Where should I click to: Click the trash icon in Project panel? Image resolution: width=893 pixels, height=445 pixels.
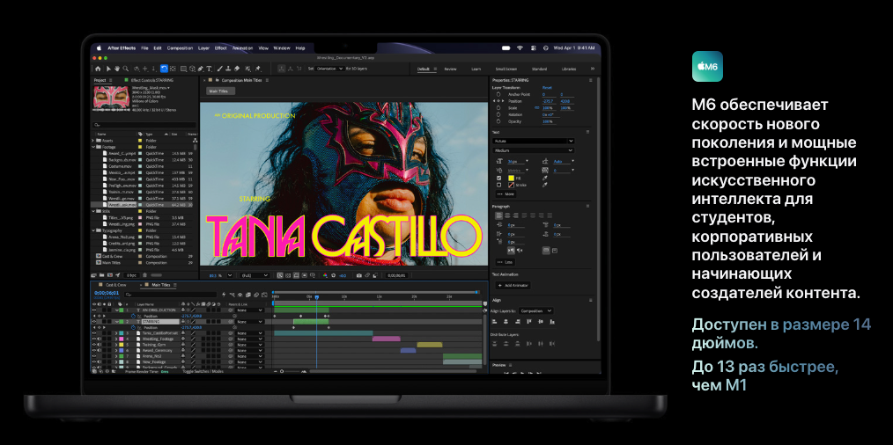(x=144, y=275)
